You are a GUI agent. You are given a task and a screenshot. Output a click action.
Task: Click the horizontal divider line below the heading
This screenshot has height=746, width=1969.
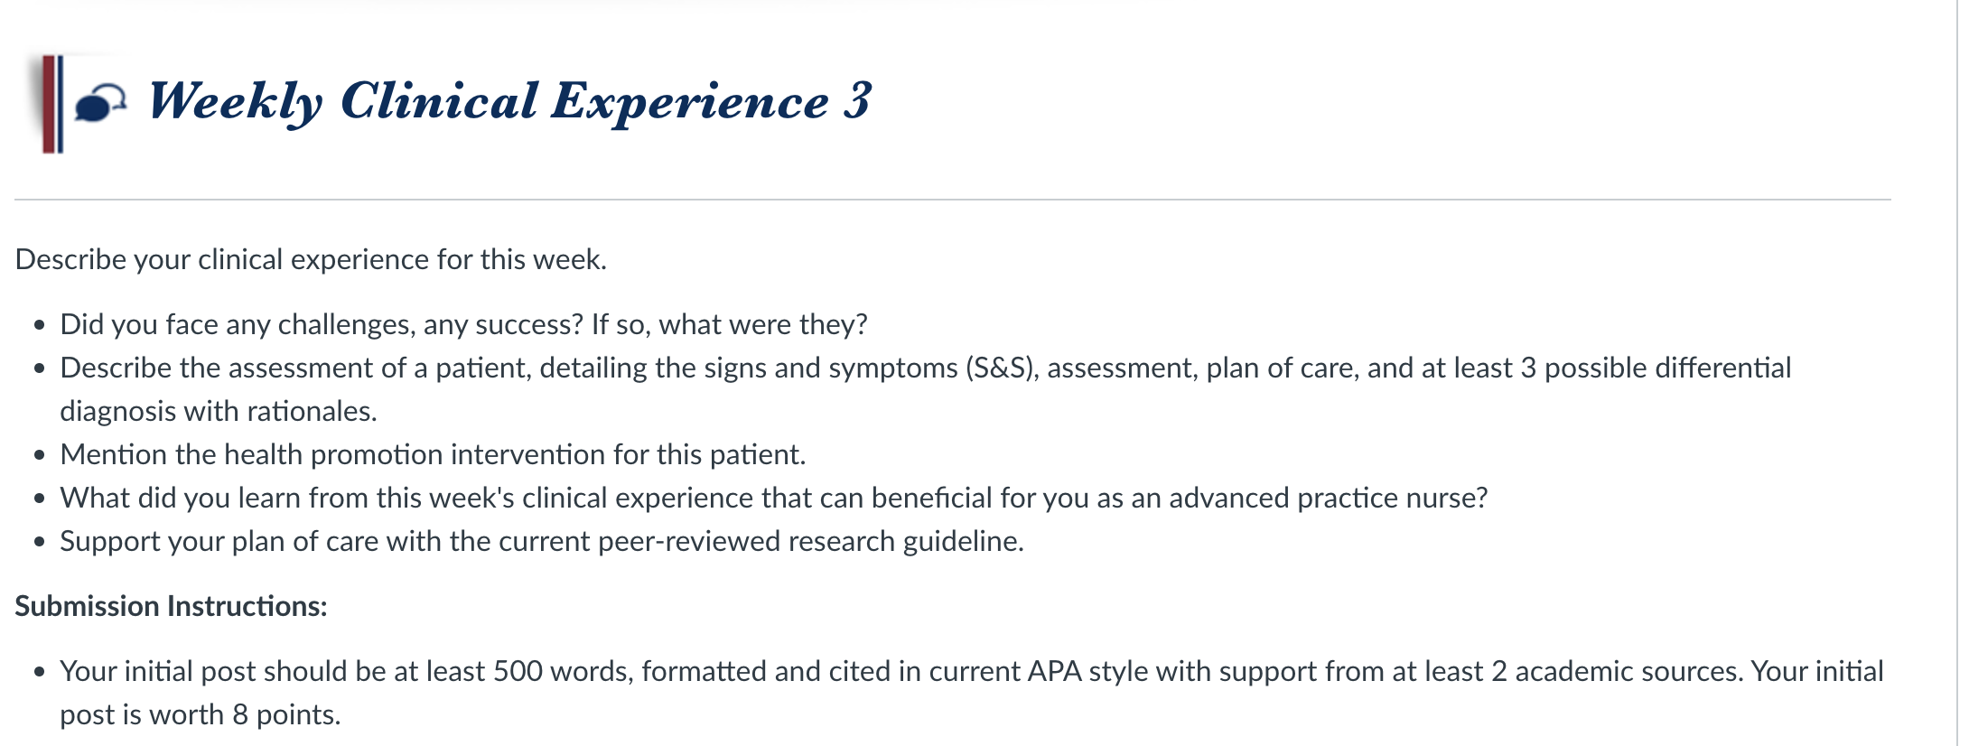(953, 200)
